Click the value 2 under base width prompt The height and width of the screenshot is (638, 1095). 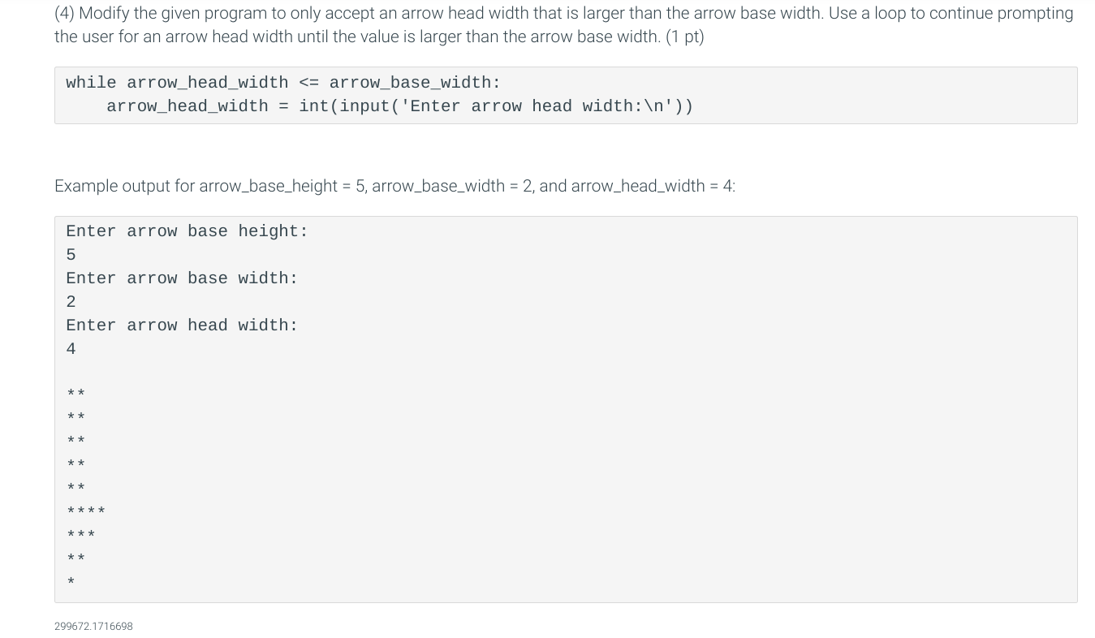(71, 302)
